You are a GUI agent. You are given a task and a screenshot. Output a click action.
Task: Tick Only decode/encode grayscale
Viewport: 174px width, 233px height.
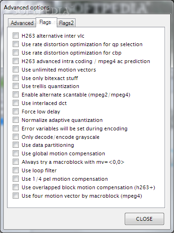(x=15, y=137)
